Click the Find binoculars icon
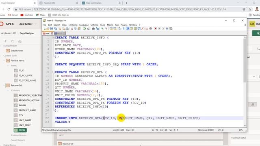This screenshot has width=260, height=146. click(x=93, y=29)
